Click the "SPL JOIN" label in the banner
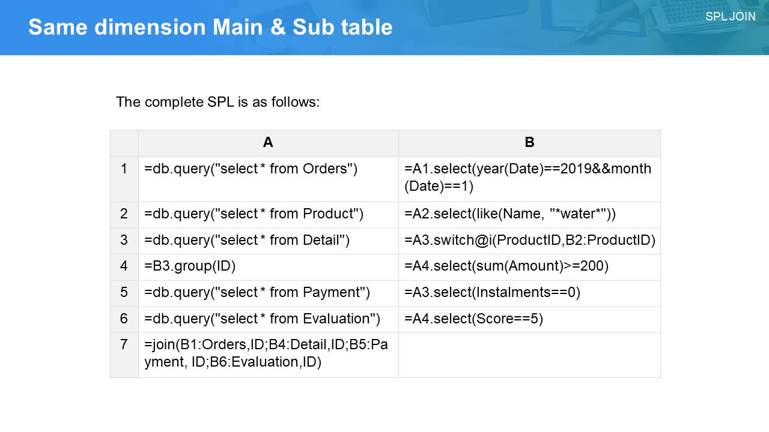 pyautogui.click(x=730, y=17)
